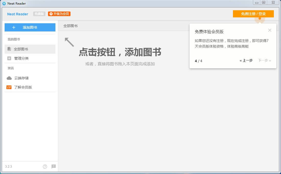Viewport: 281px width, 174px height.
Task: Click the plus sign on 添加图书 button
Action: pyautogui.click(x=14, y=27)
